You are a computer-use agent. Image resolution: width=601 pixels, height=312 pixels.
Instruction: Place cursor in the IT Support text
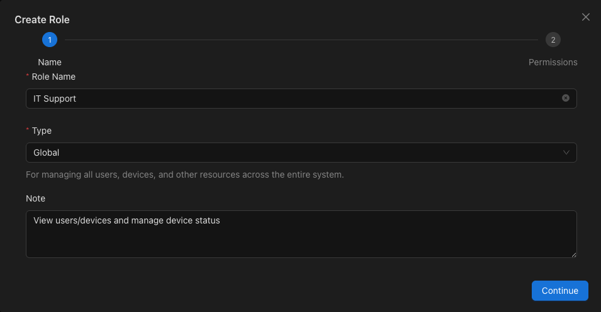click(x=54, y=99)
